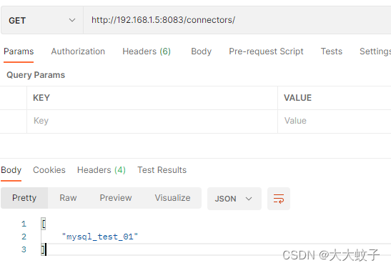The width and height of the screenshot is (391, 268).
Task: Select the response Body tab
Action: tap(11, 170)
